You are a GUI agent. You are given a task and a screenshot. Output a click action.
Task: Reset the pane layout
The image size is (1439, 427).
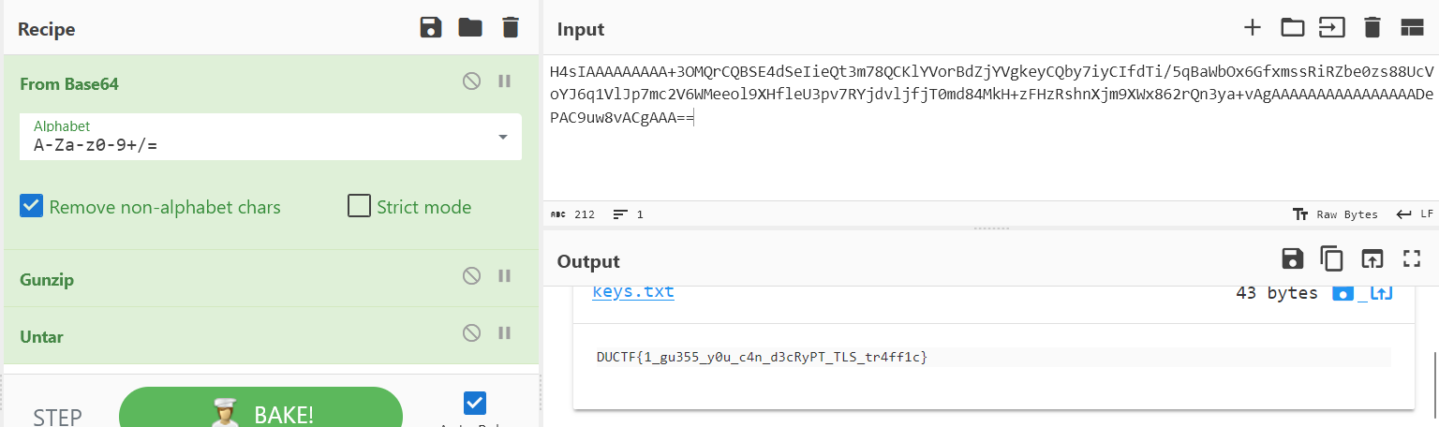coord(1412,27)
